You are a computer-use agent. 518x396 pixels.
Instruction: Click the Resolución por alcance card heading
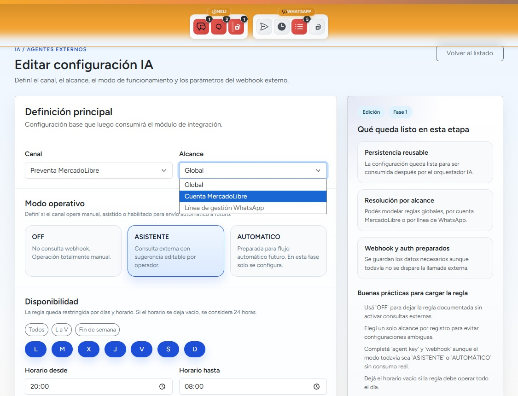click(x=399, y=200)
